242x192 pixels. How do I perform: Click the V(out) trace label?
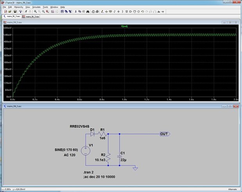pyautogui.click(x=124, y=26)
